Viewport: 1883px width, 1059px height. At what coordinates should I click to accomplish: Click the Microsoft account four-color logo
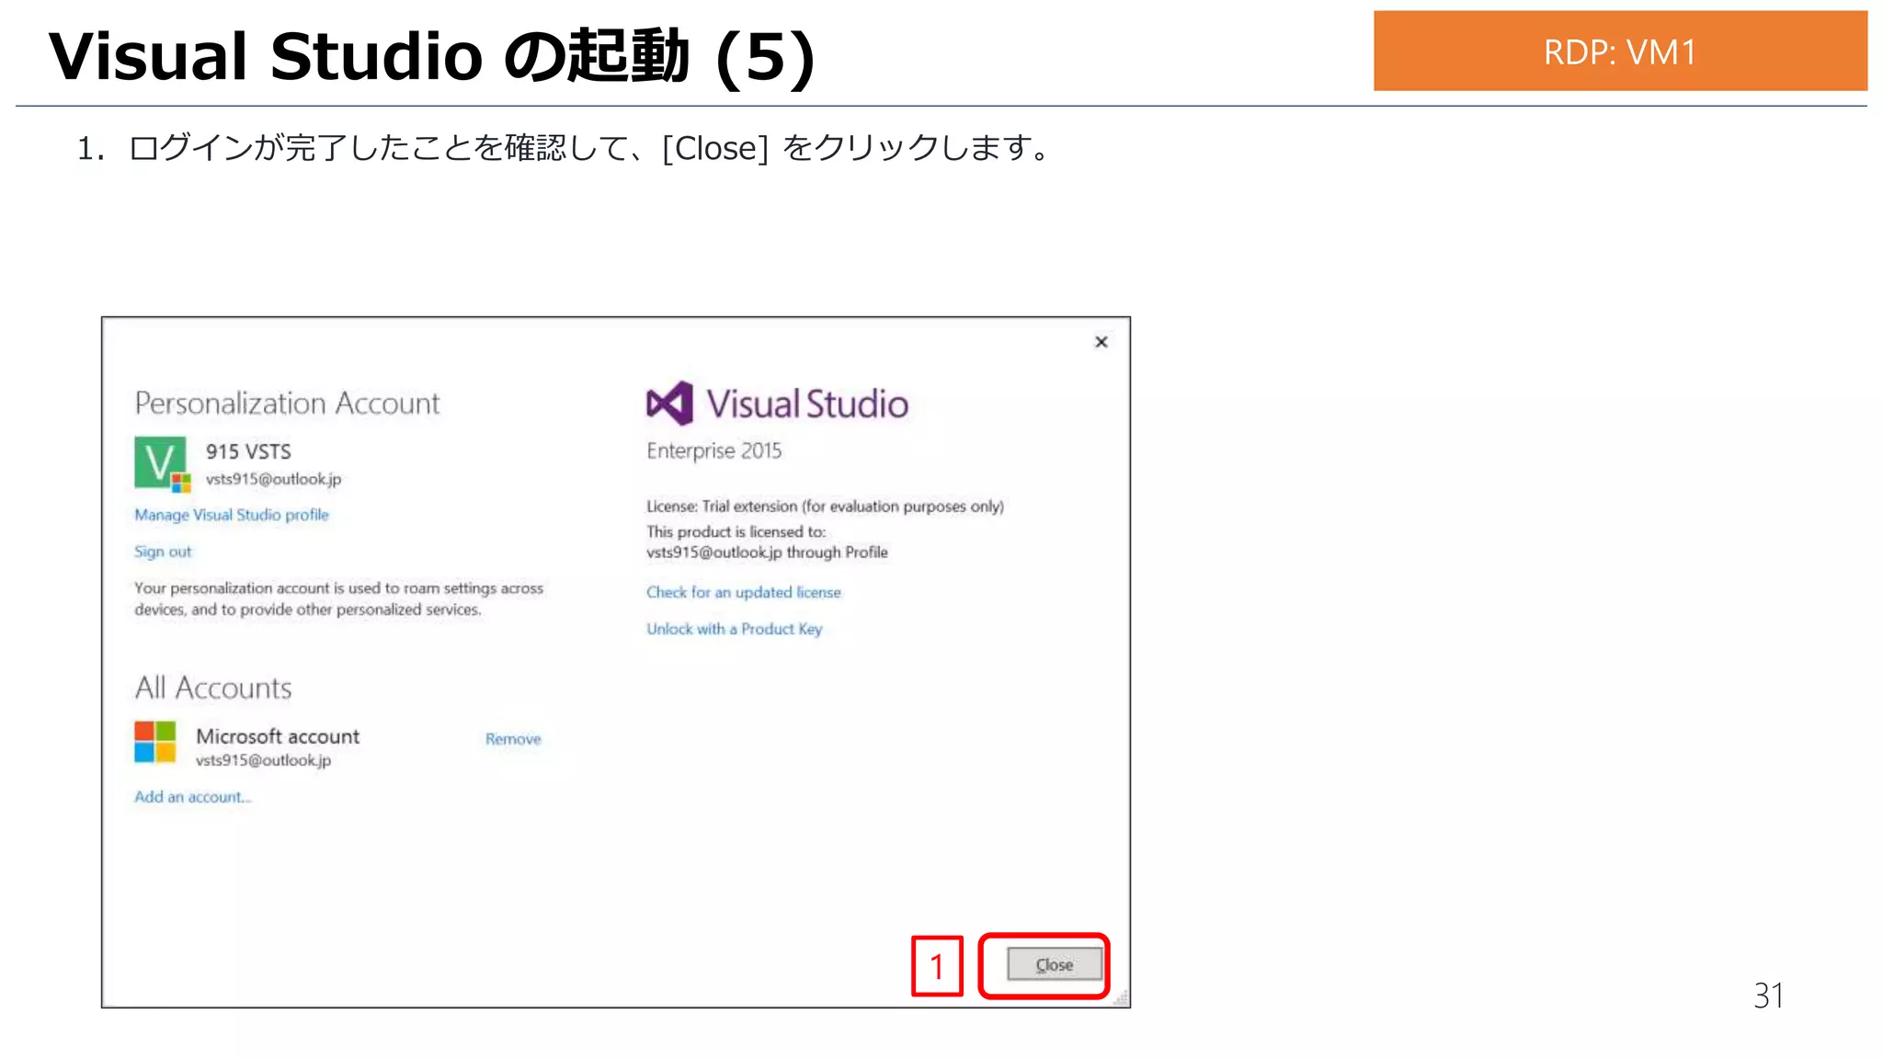point(154,742)
